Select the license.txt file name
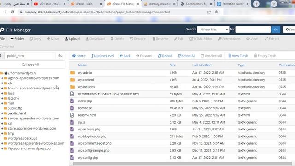Viewport: 295px width, 166px height. pyautogui.click(x=85, y=108)
